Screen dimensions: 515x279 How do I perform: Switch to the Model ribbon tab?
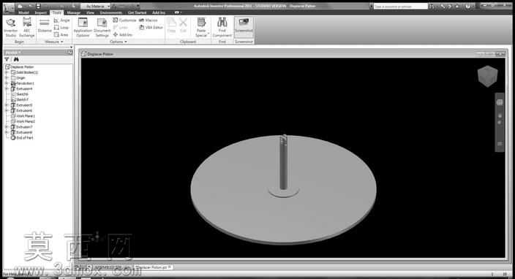click(23, 12)
